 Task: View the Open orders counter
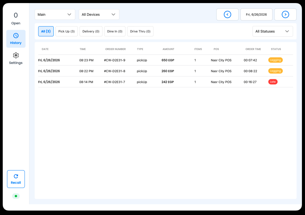point(16,19)
